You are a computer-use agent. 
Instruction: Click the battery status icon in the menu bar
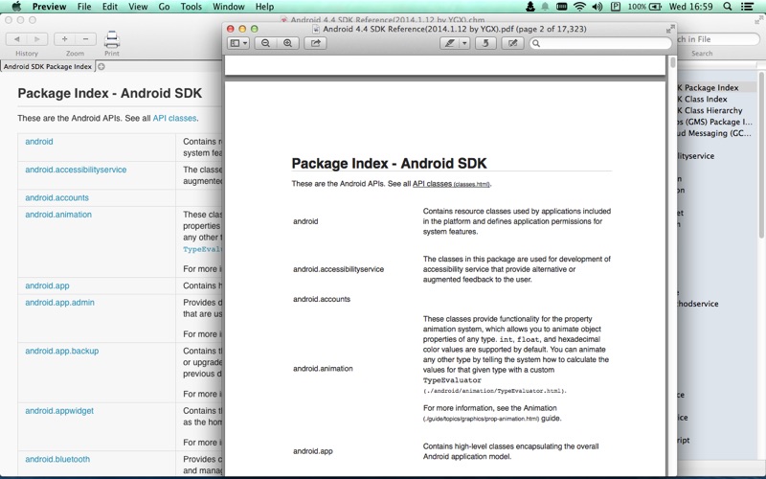click(655, 7)
